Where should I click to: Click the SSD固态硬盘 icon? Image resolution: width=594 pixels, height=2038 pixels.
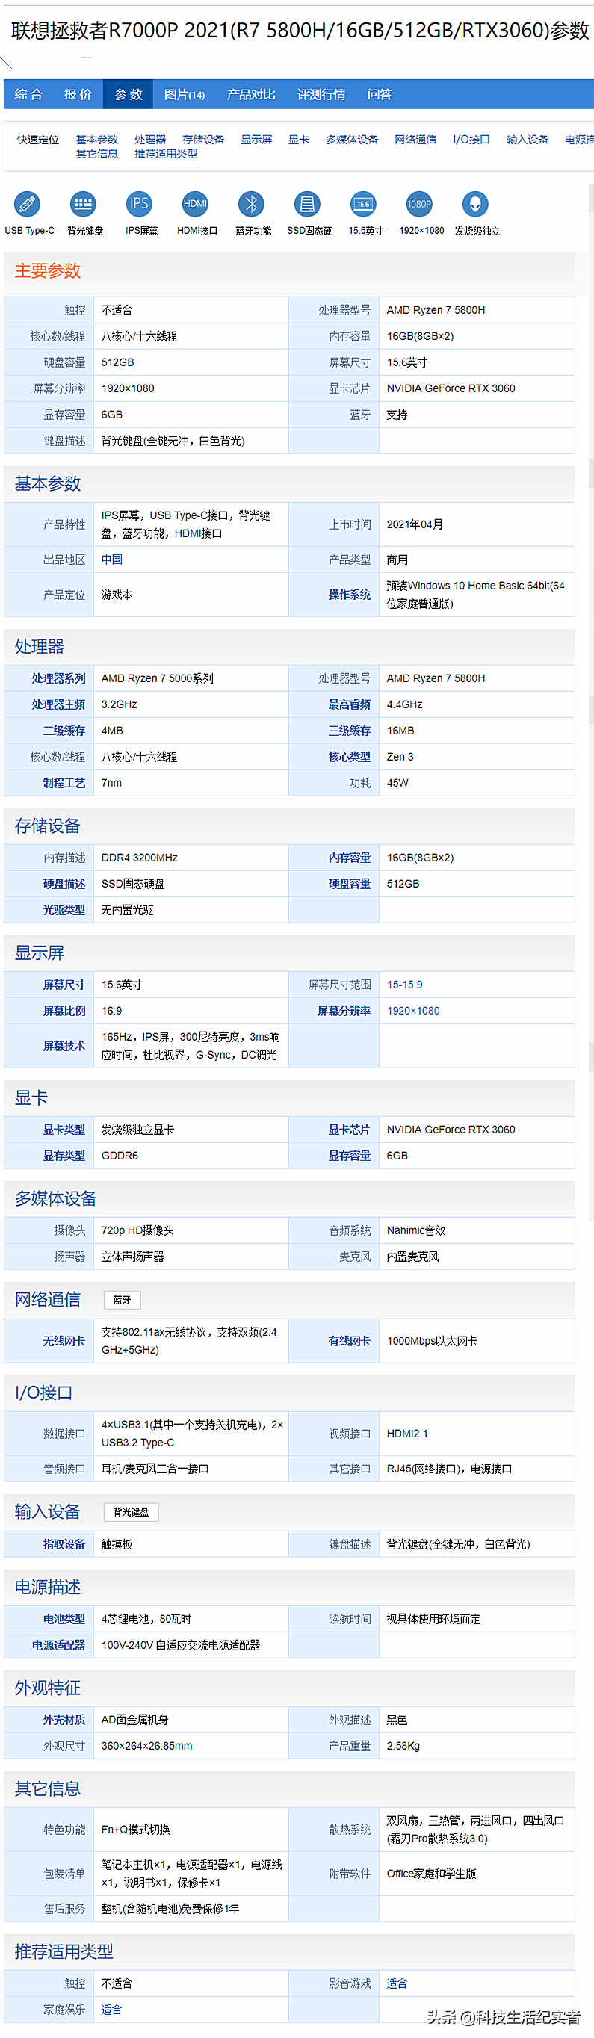pyautogui.click(x=308, y=204)
